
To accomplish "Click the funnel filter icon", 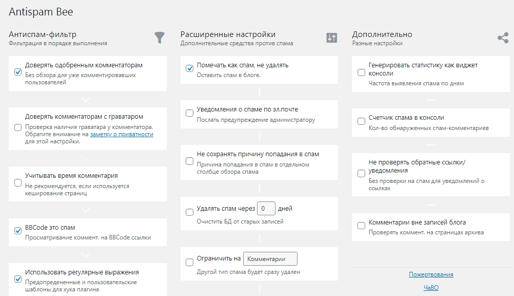I will coord(160,38).
